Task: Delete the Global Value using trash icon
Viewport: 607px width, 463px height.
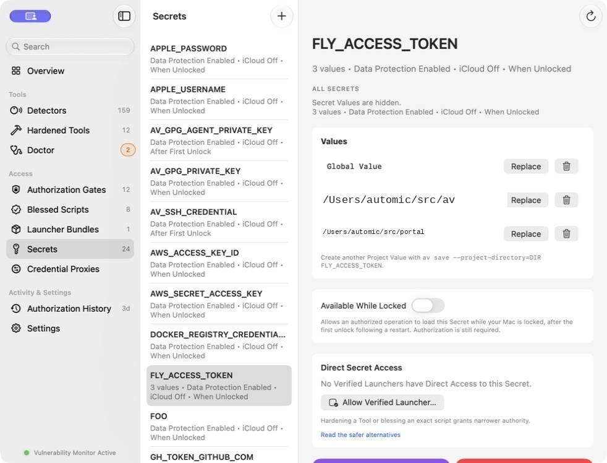Action: click(566, 166)
